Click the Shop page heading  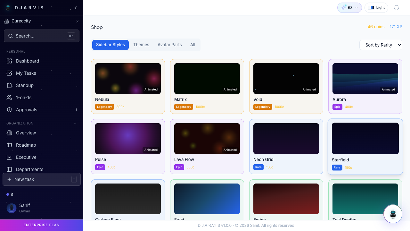click(97, 27)
